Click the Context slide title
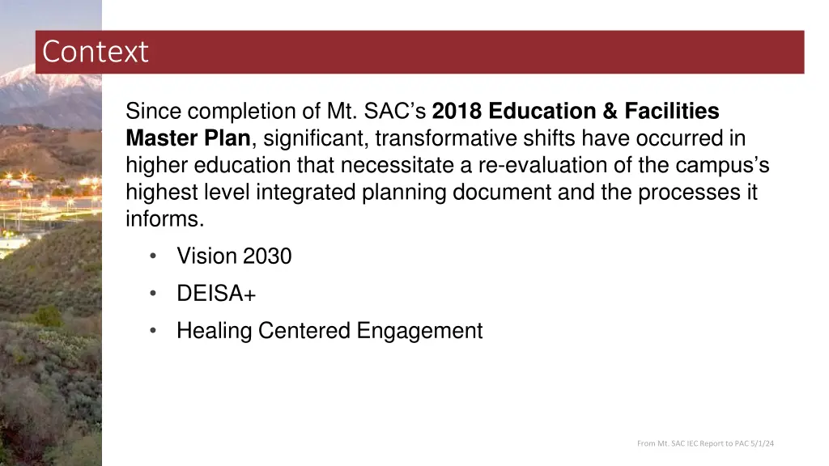 click(96, 52)
